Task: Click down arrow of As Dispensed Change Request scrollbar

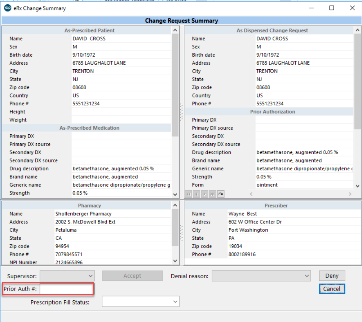Action: coord(358,186)
